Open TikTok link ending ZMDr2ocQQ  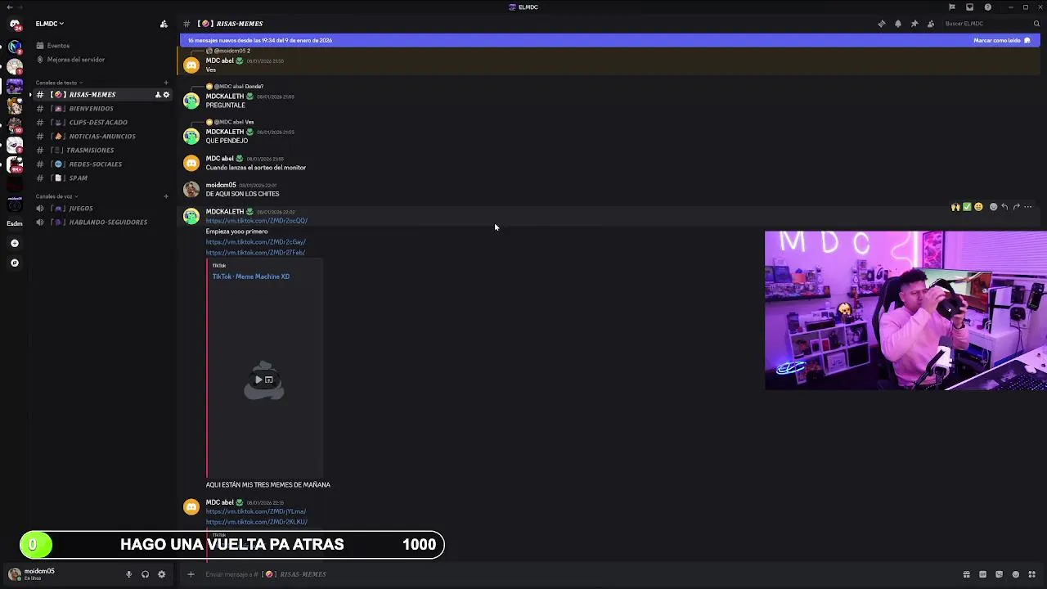(x=256, y=221)
